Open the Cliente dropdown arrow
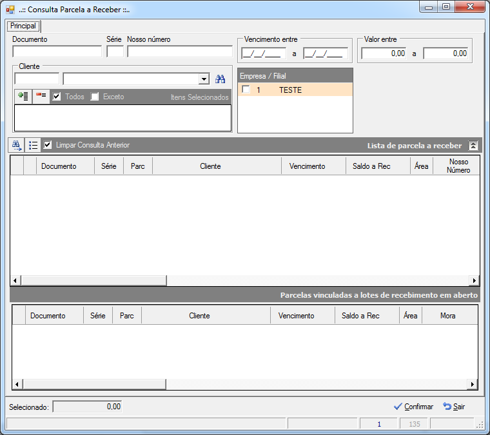The image size is (490, 435). tap(204, 79)
